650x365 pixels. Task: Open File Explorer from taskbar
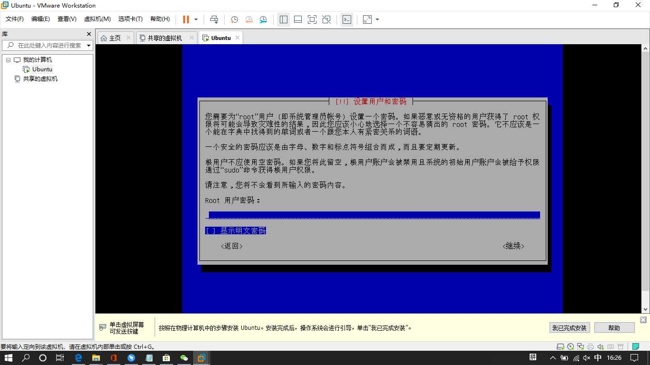point(96,358)
